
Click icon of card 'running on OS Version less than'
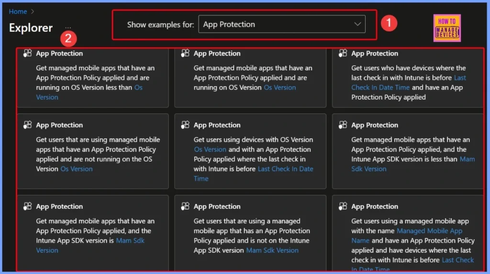27,53
